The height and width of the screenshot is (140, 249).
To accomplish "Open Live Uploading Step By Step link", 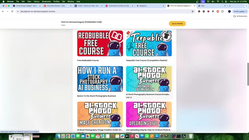I will coord(149,130).
